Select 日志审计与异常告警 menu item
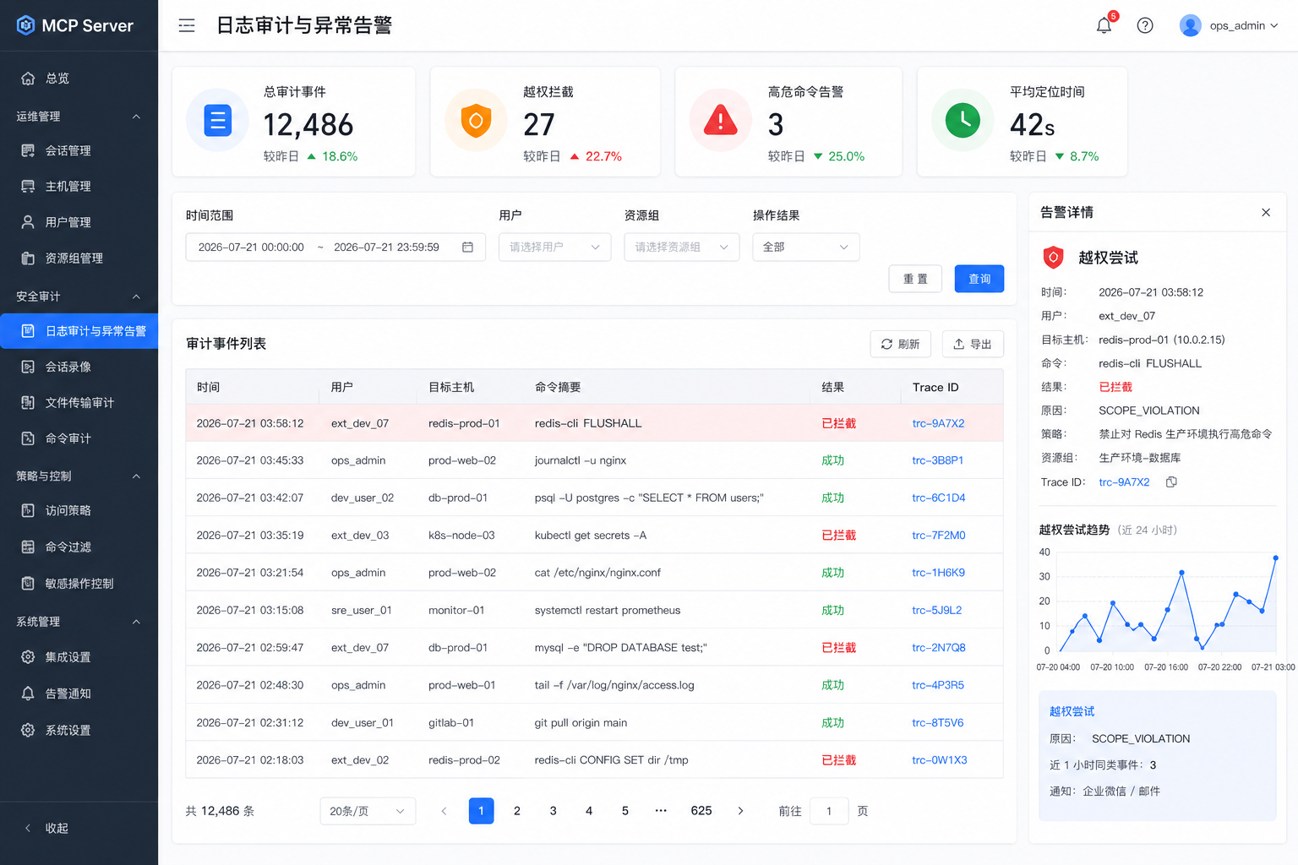Screen dimensions: 1298x865 (79, 331)
